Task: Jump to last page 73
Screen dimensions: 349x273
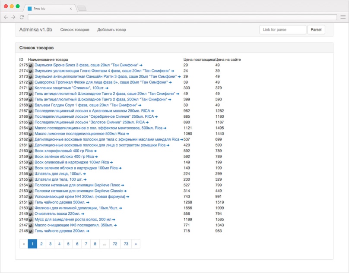Action: (126, 244)
